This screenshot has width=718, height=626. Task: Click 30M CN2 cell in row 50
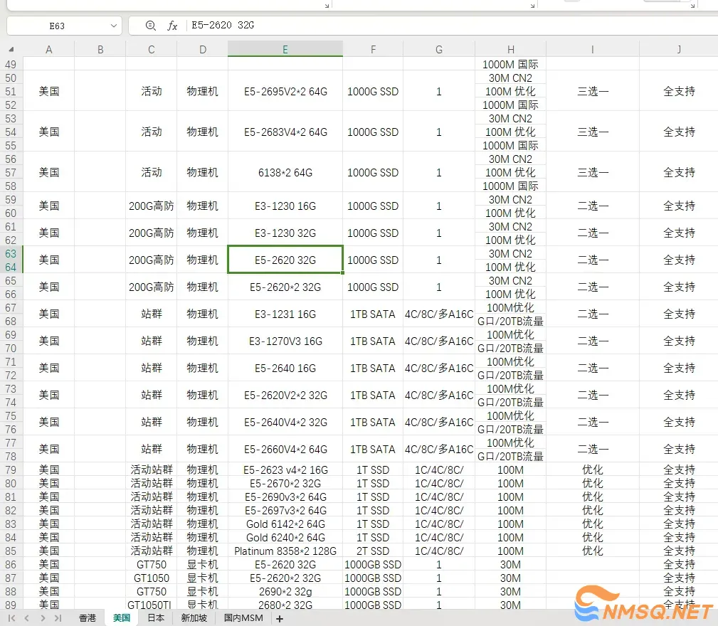510,78
